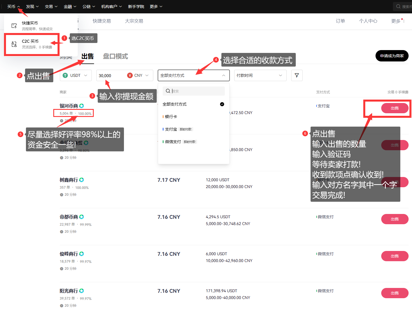Click the search magnifier in top bar
The height and width of the screenshot is (309, 412).
pyautogui.click(x=398, y=6)
